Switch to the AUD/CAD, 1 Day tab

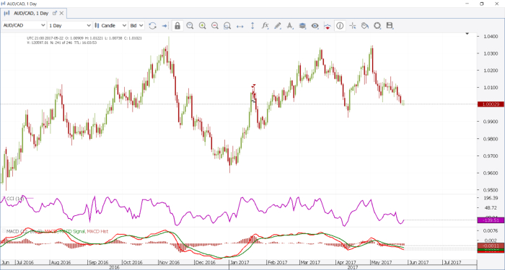coord(30,13)
